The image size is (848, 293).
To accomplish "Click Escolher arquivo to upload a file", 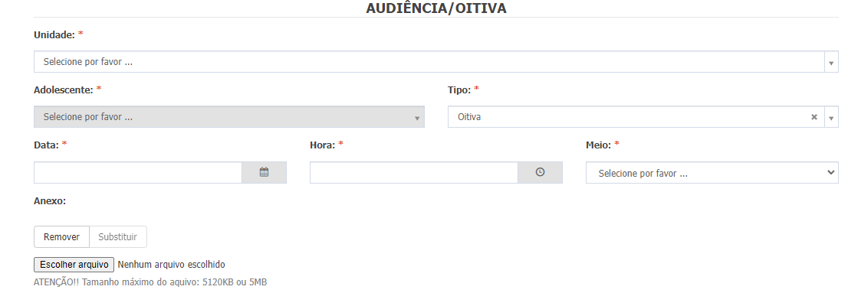I will pyautogui.click(x=74, y=265).
